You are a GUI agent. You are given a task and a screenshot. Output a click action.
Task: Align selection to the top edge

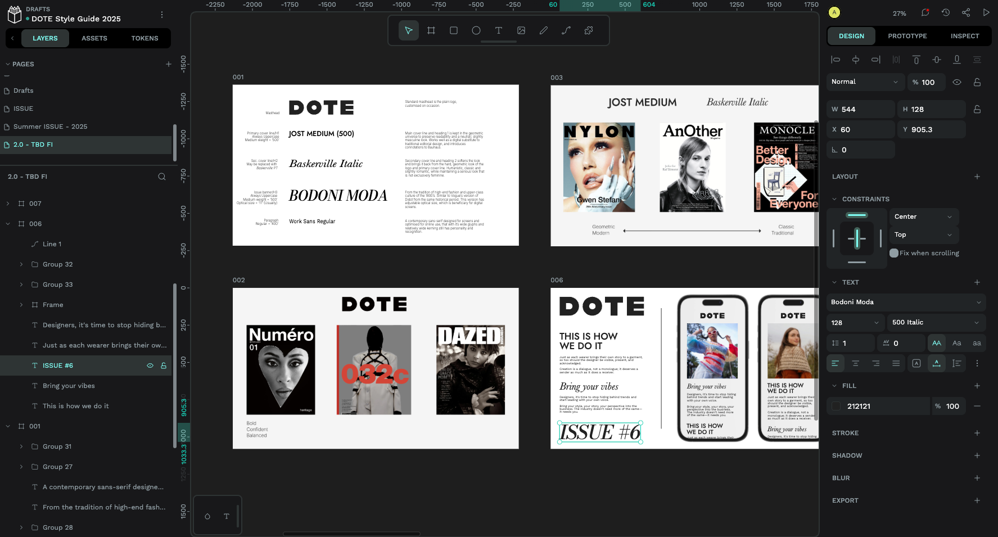[916, 60]
